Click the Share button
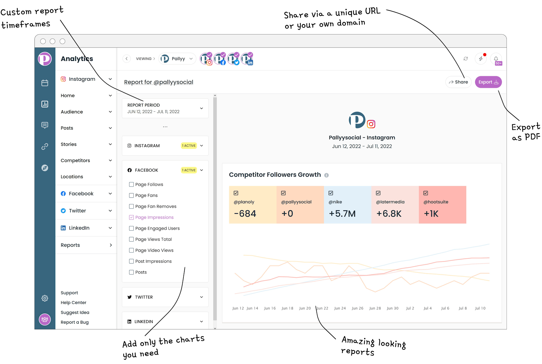The image size is (542, 364). click(458, 82)
